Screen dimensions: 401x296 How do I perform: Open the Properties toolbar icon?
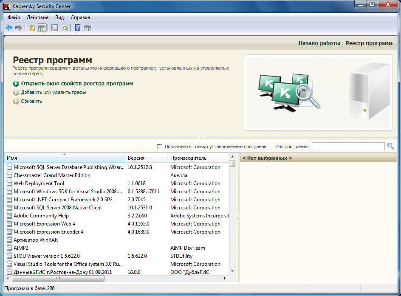click(54, 28)
